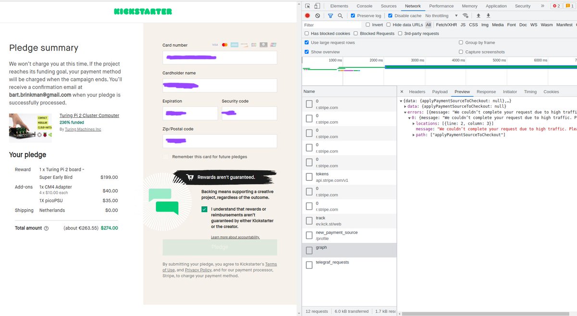Open the Headers tab of the request

click(417, 92)
